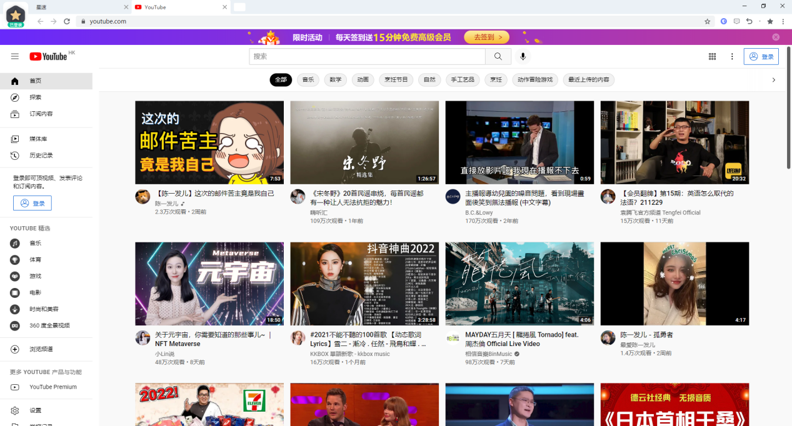Click the browser undo arrow icon
The width and height of the screenshot is (792, 426).
click(x=749, y=21)
